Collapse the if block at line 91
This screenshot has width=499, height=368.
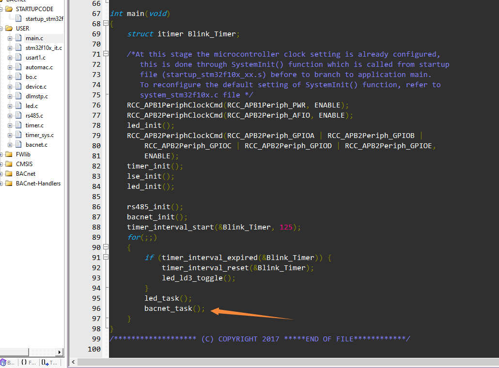(x=106, y=257)
